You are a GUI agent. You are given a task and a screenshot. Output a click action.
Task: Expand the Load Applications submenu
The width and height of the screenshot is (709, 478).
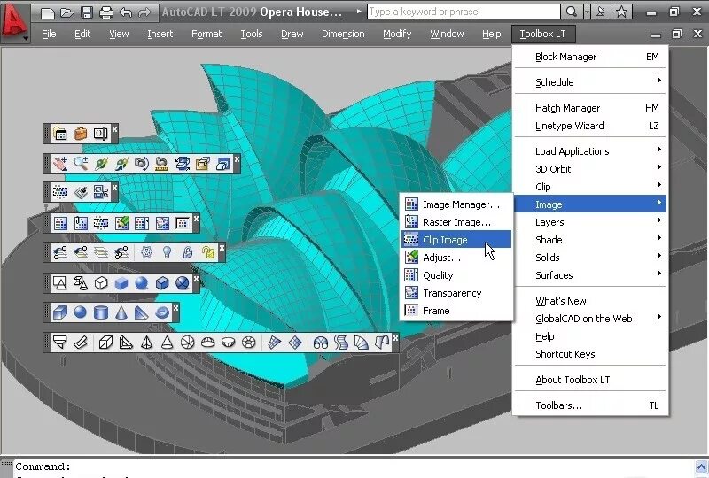(x=590, y=150)
